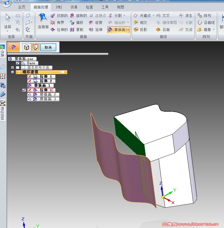Toggle the Base coordinate system checkbox
Image resolution: width=224 pixels, height=228 pixels.
point(17,63)
